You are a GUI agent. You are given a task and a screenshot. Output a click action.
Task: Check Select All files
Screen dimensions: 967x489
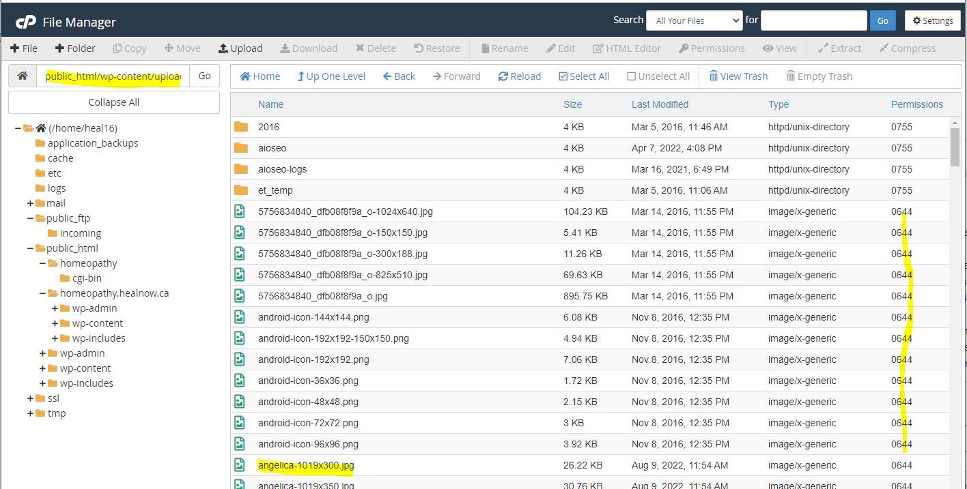point(584,76)
